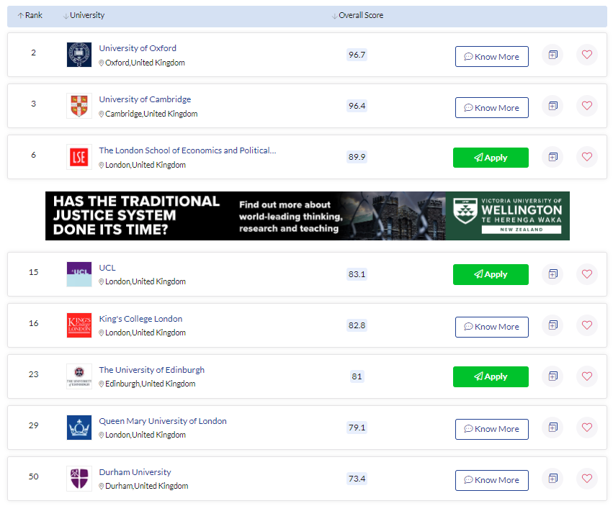
Task: Shortlist UCL using the heart icon
Action: (x=587, y=274)
